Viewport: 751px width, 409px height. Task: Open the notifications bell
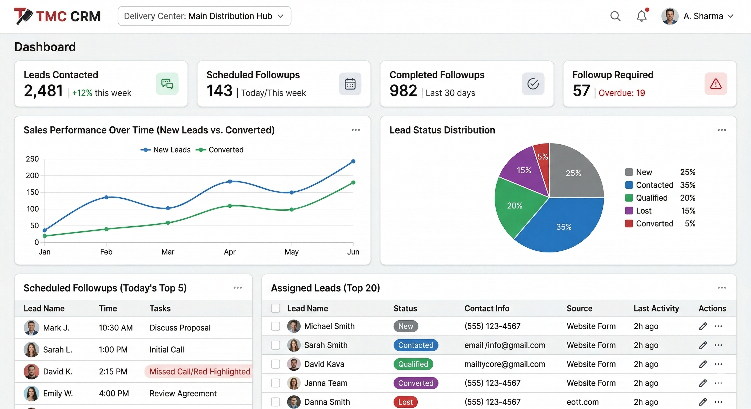(x=641, y=16)
